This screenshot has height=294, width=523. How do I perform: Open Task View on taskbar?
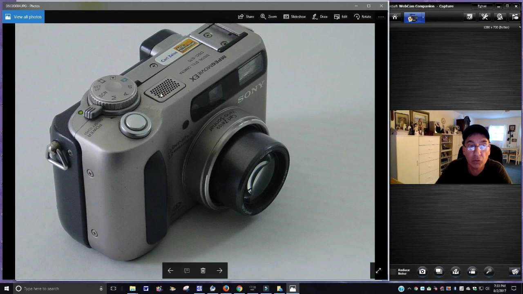113,289
